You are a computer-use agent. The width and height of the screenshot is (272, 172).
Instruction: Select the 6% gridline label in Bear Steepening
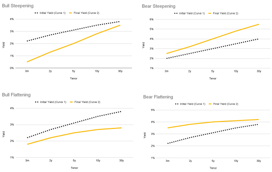tap(152, 19)
